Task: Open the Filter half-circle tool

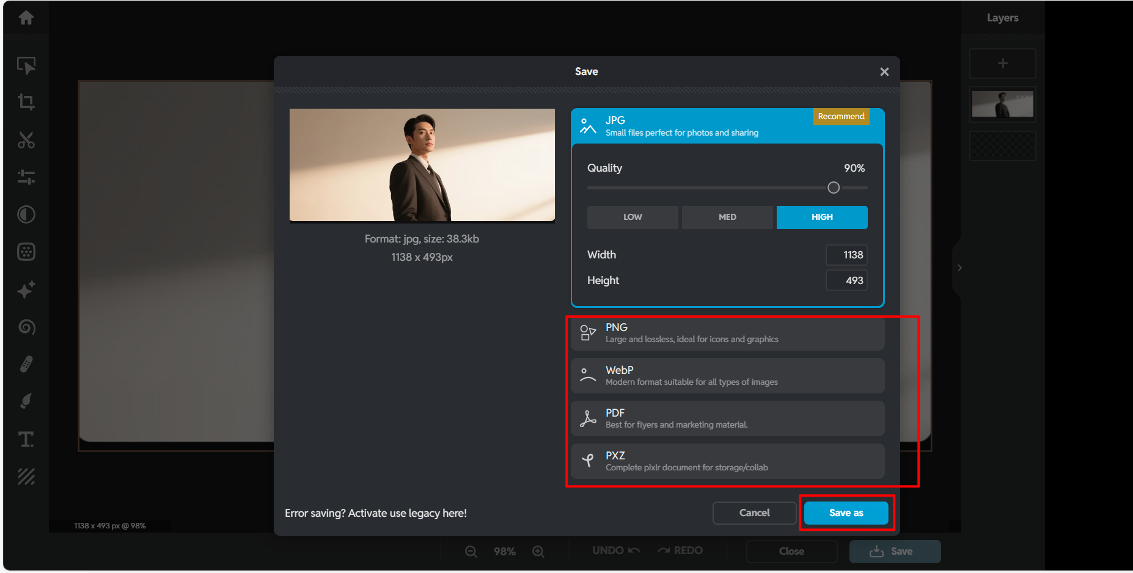Action: [26, 214]
